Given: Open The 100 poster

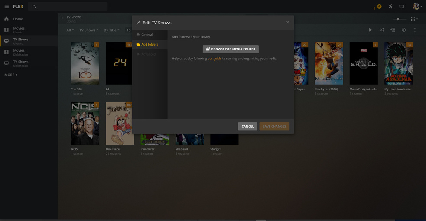Looking at the screenshot, I should [x=85, y=63].
